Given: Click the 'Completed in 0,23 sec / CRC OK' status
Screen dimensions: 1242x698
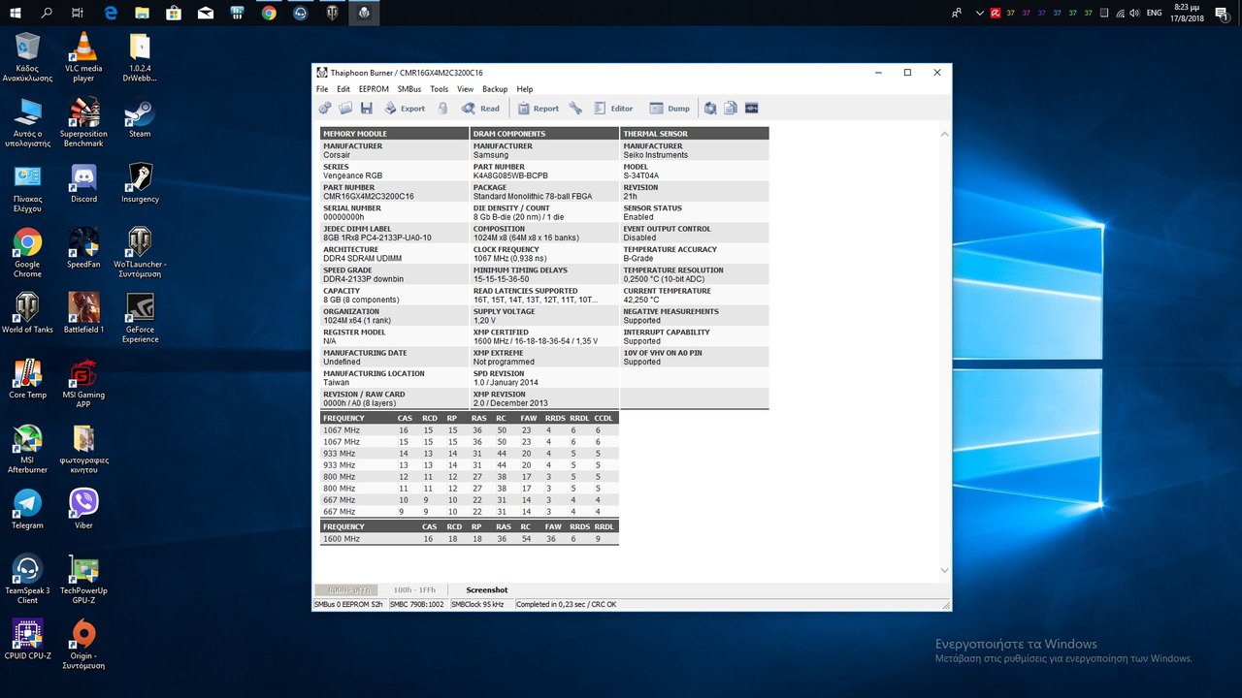Looking at the screenshot, I should click(x=566, y=604).
